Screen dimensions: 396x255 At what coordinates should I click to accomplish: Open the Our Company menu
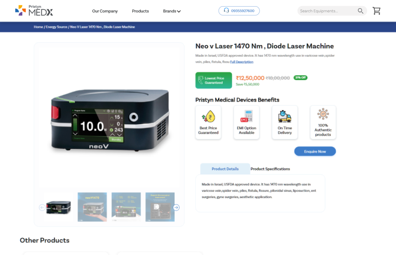click(x=105, y=11)
